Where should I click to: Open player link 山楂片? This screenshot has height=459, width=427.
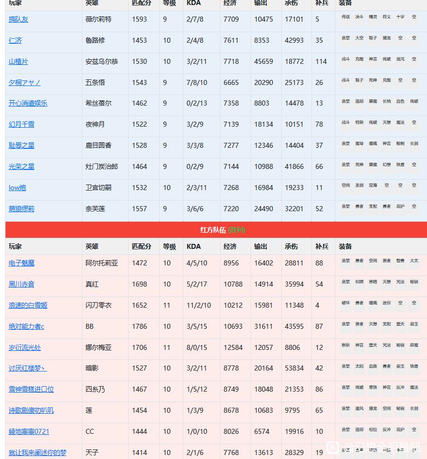19,61
